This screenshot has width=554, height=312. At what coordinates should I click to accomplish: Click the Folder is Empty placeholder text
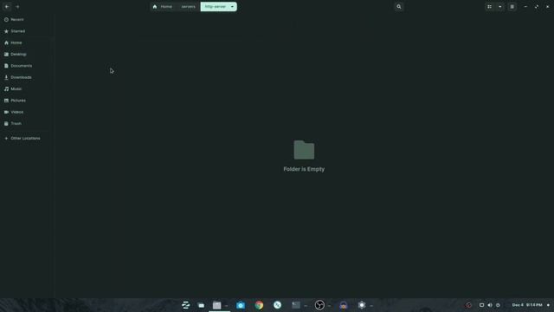pos(304,169)
